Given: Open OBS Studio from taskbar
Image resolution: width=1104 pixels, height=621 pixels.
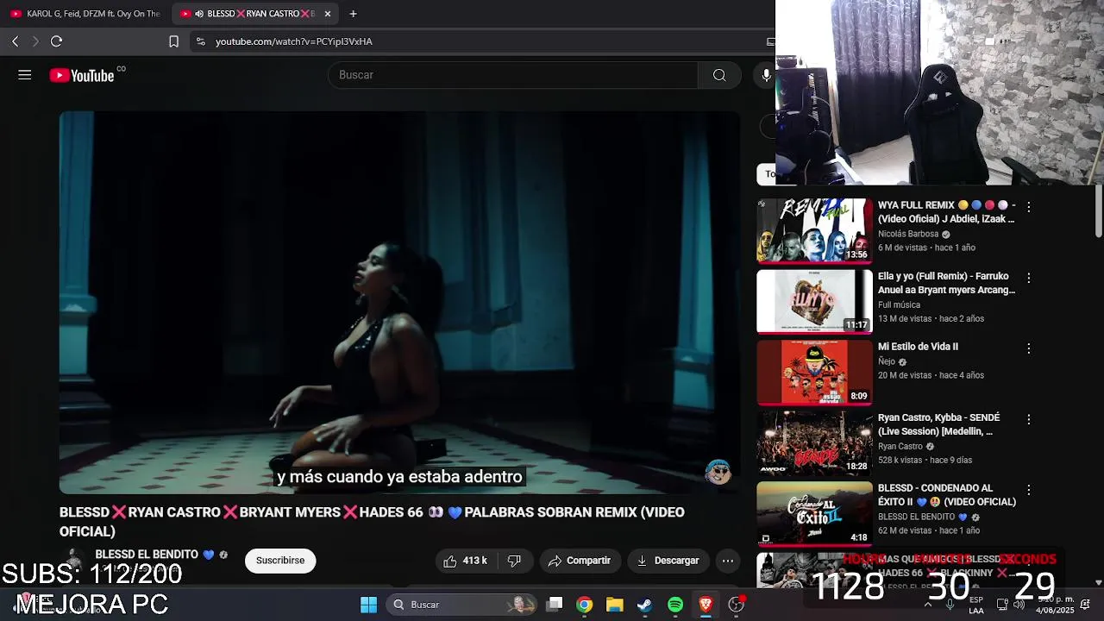Looking at the screenshot, I should pos(736,605).
